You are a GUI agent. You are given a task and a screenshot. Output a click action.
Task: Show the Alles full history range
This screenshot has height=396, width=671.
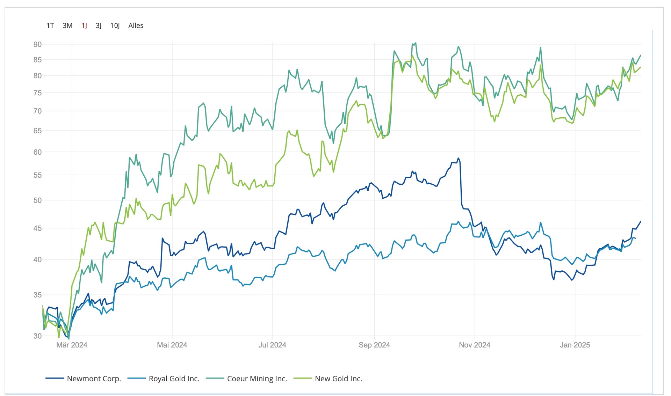click(136, 25)
